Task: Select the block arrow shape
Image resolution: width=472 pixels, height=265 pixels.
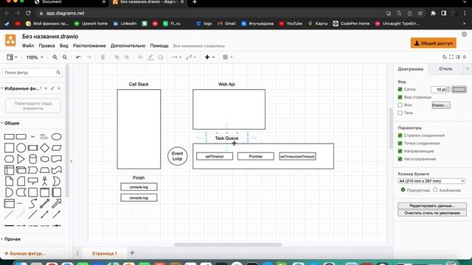Action: click(x=56, y=203)
